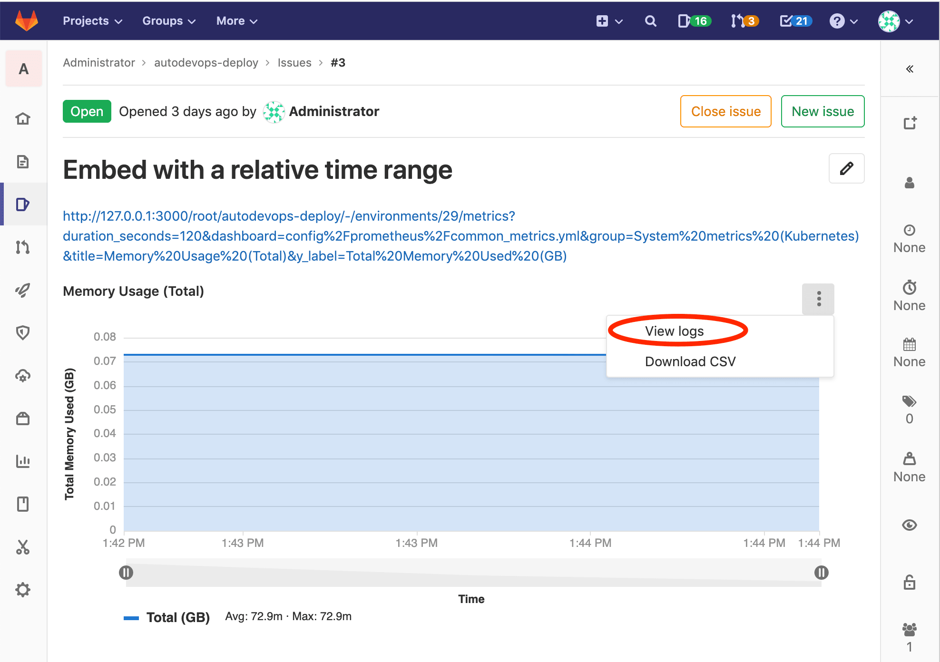Screen dimensions: 940x662
Task: Select View logs from the chart menu
Action: pyautogui.click(x=675, y=331)
